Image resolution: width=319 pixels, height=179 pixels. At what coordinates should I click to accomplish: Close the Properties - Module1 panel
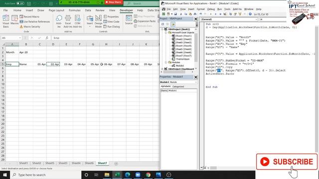point(196,77)
